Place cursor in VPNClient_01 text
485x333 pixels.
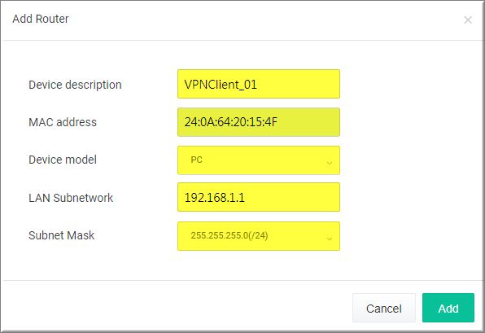click(x=221, y=85)
